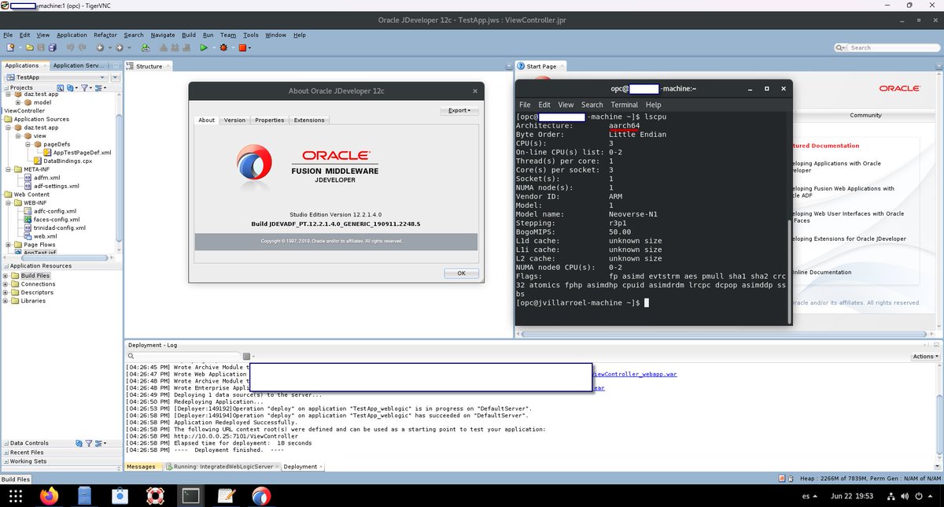The image size is (944, 507).
Task: Click the Back navigation arrow icon
Action: [x=99, y=48]
